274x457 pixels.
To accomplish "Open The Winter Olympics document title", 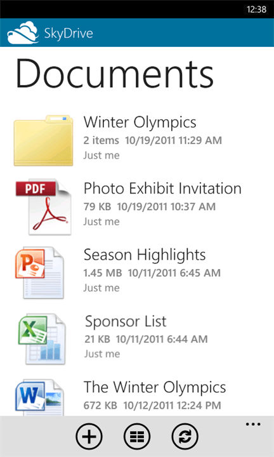I will pyautogui.click(x=155, y=387).
